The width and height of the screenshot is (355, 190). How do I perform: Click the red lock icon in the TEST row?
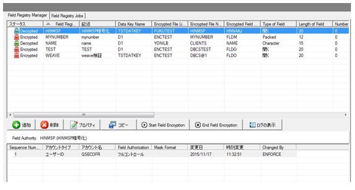[x=17, y=49]
